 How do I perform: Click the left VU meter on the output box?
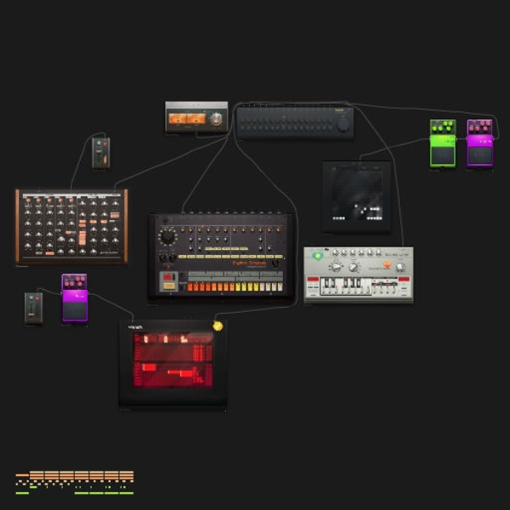tap(178, 119)
